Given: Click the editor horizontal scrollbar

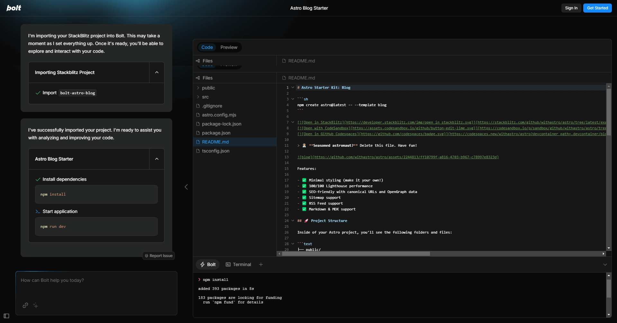Looking at the screenshot, I should click(x=356, y=254).
